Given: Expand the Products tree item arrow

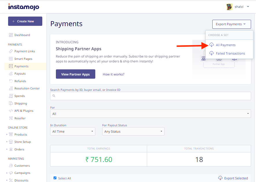Looking at the screenshot, I should point(7,134).
